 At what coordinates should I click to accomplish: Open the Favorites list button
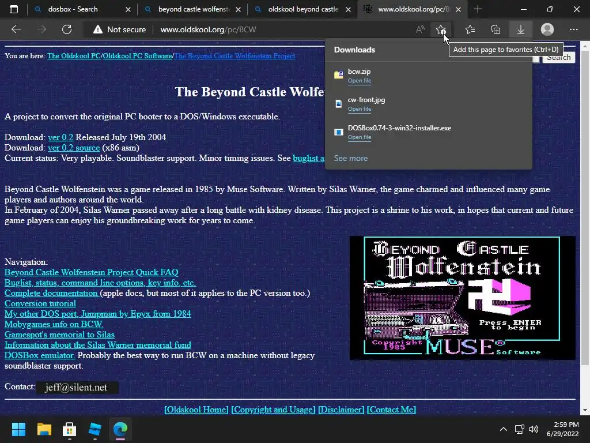tap(470, 29)
